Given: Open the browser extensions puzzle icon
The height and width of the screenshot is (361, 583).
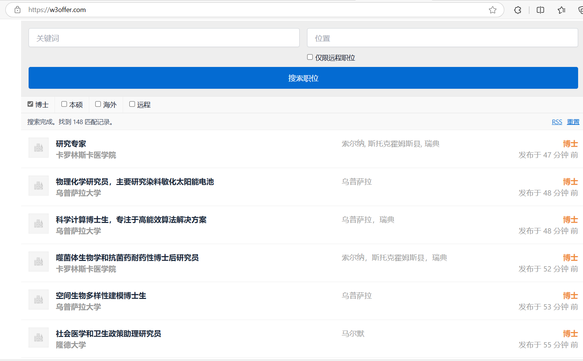Looking at the screenshot, I should click(518, 10).
